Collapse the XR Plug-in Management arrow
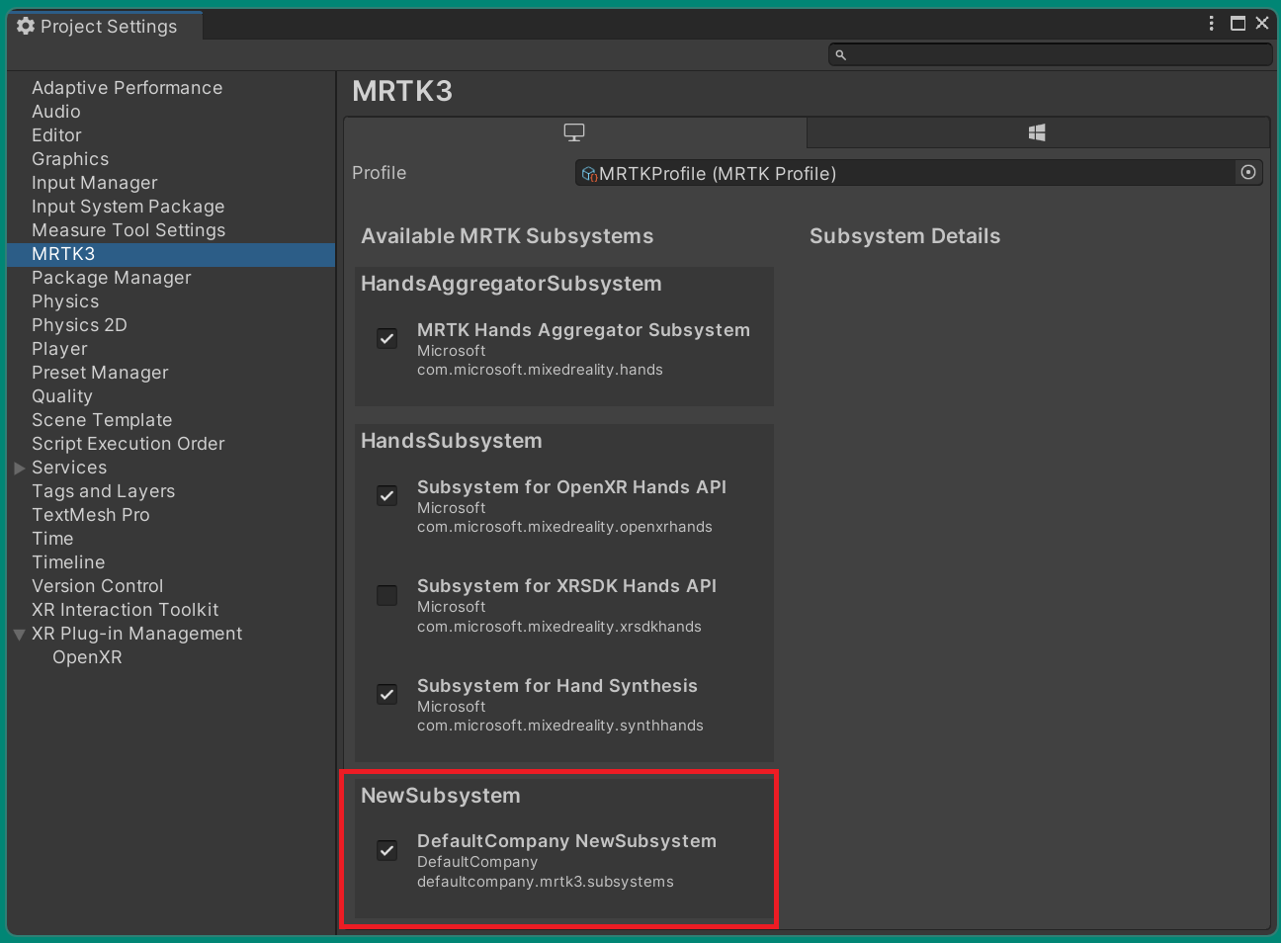Image resolution: width=1281 pixels, height=943 pixels. [x=19, y=634]
